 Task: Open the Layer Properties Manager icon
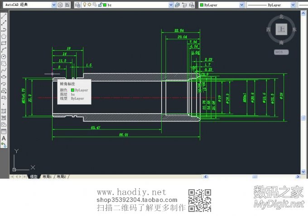click(77, 5)
